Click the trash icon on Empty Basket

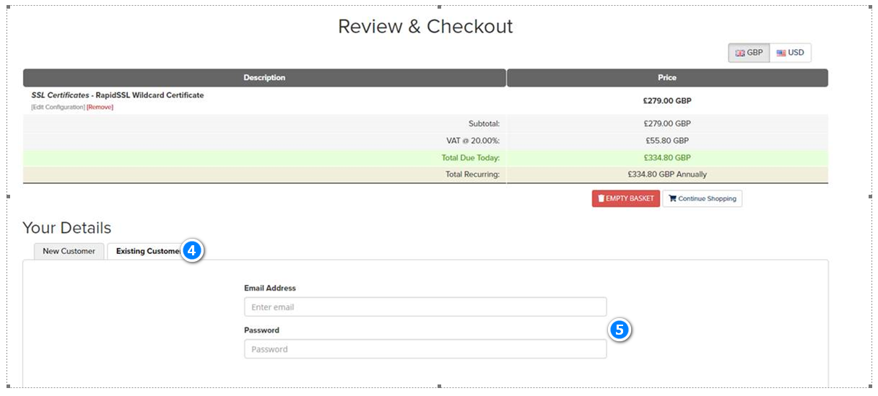(x=601, y=198)
